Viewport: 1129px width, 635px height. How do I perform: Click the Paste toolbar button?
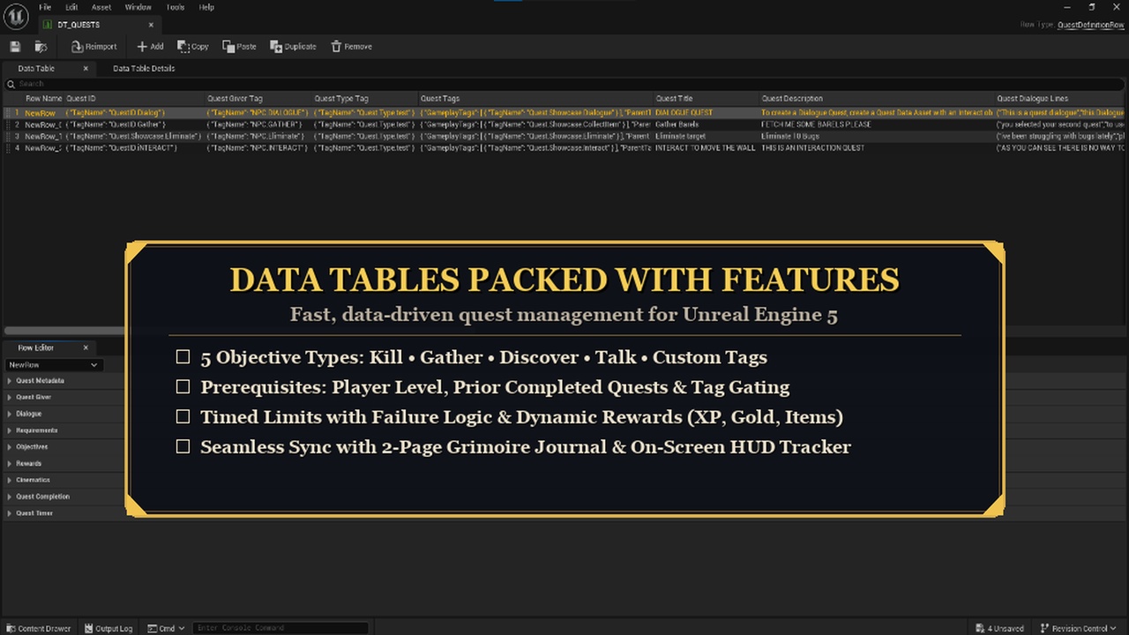click(x=239, y=47)
